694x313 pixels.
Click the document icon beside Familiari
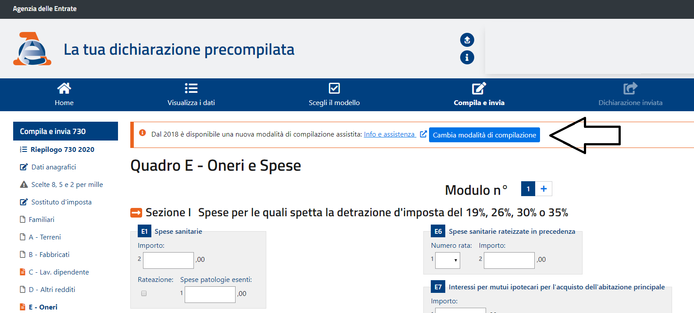pyautogui.click(x=23, y=219)
